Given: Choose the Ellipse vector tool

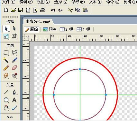Looking at the screenshot, I should tap(6, 100).
